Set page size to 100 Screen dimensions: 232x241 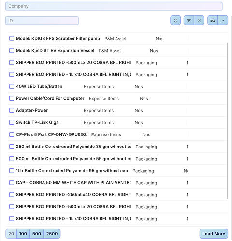click(x=23, y=234)
